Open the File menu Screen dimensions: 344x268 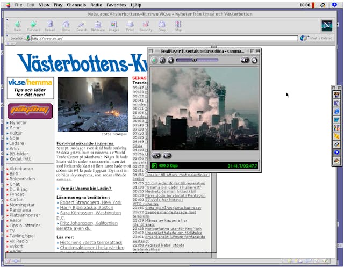tap(18, 5)
